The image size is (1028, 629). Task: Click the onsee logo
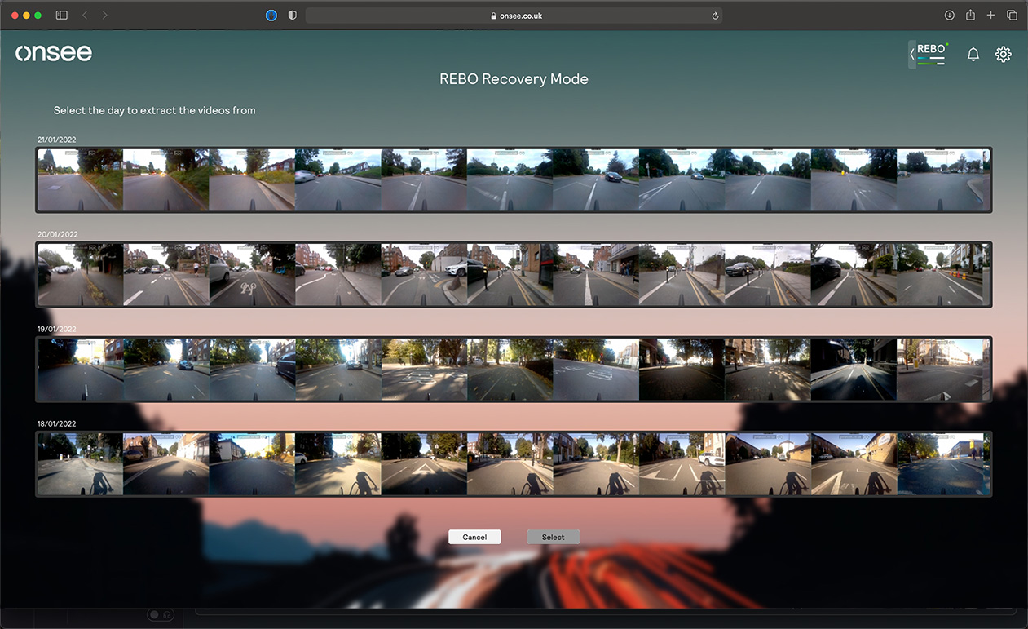tap(54, 52)
